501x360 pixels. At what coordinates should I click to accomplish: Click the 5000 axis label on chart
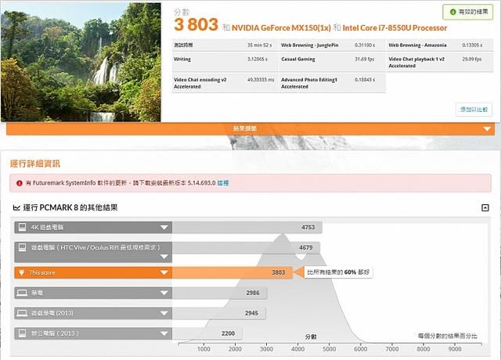click(x=329, y=349)
